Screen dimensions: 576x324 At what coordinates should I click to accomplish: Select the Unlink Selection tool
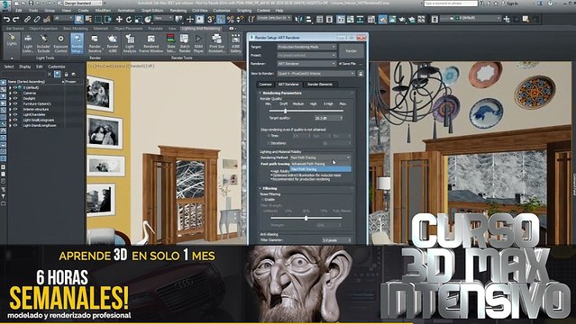[x=37, y=19]
